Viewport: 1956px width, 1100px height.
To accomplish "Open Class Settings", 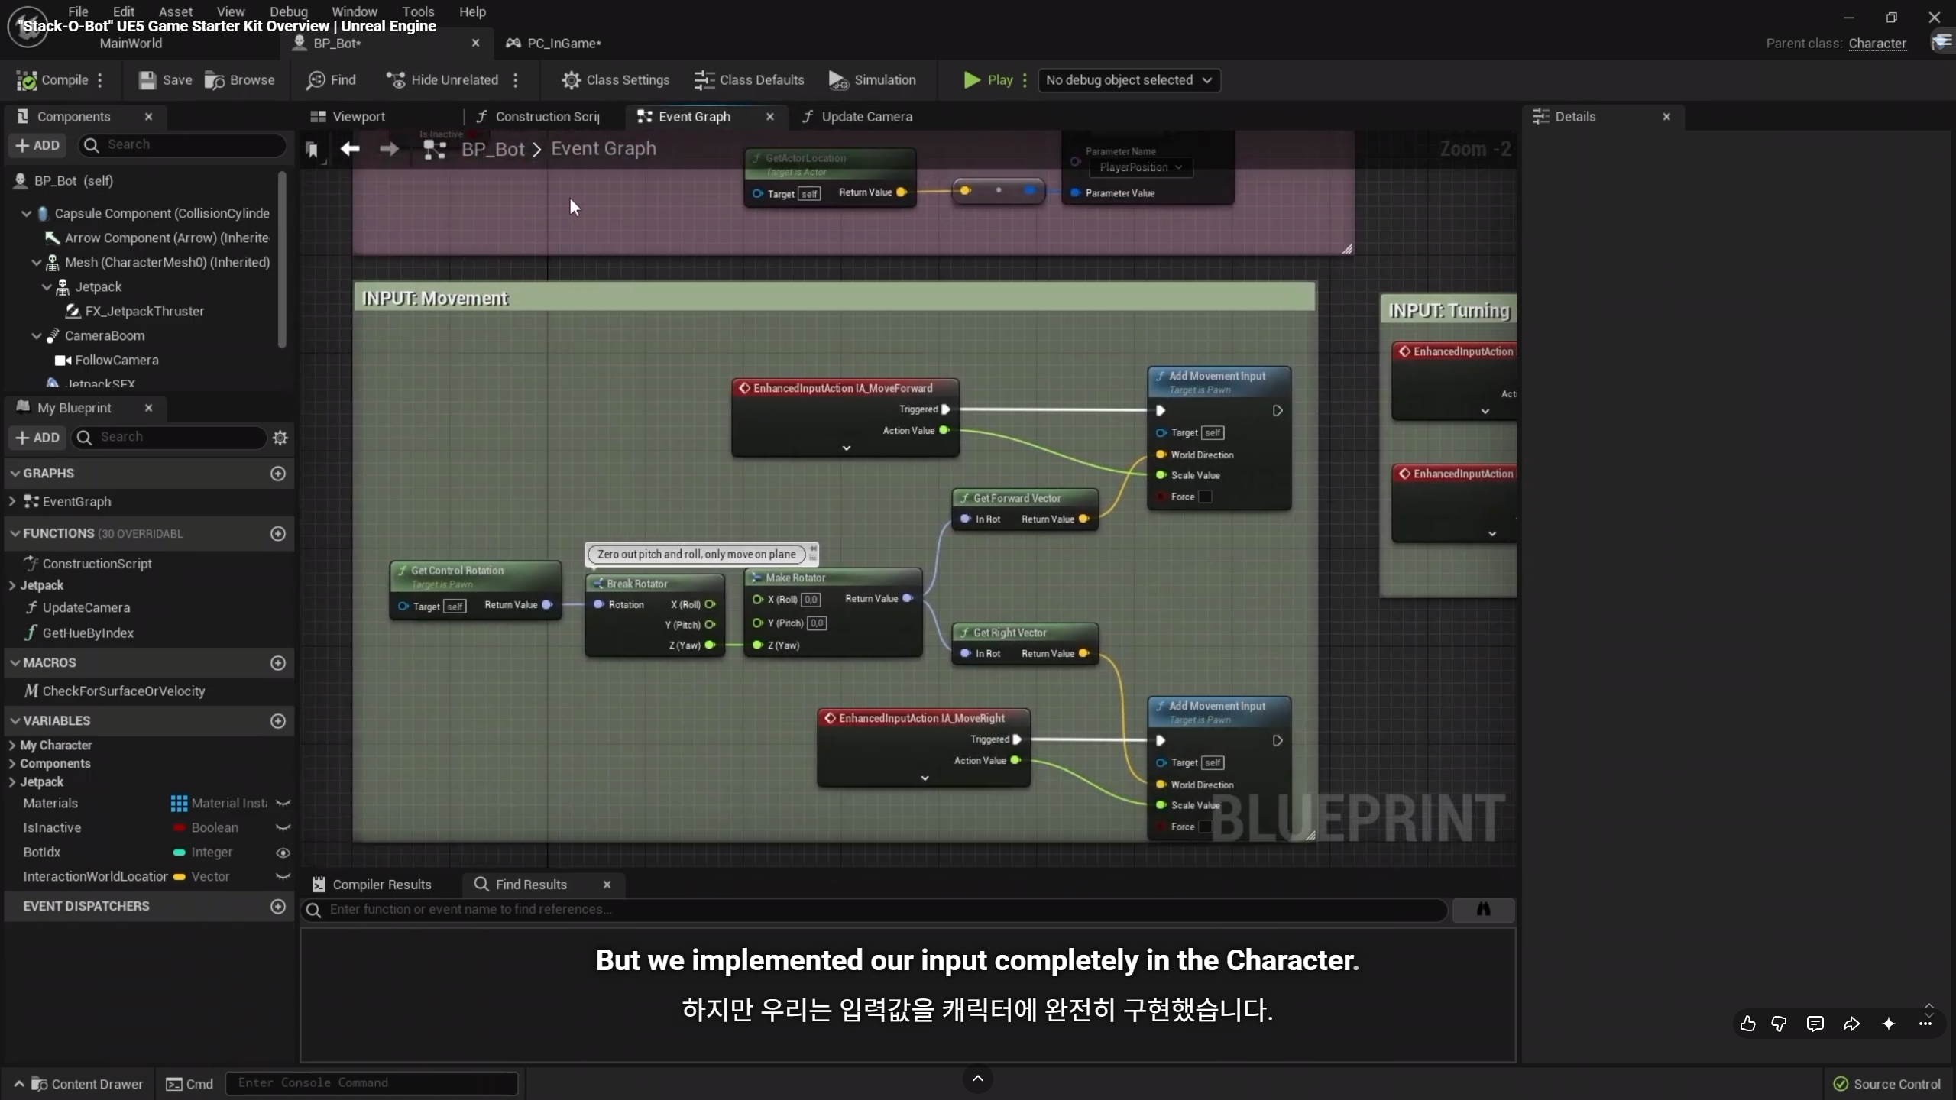I will (x=616, y=80).
